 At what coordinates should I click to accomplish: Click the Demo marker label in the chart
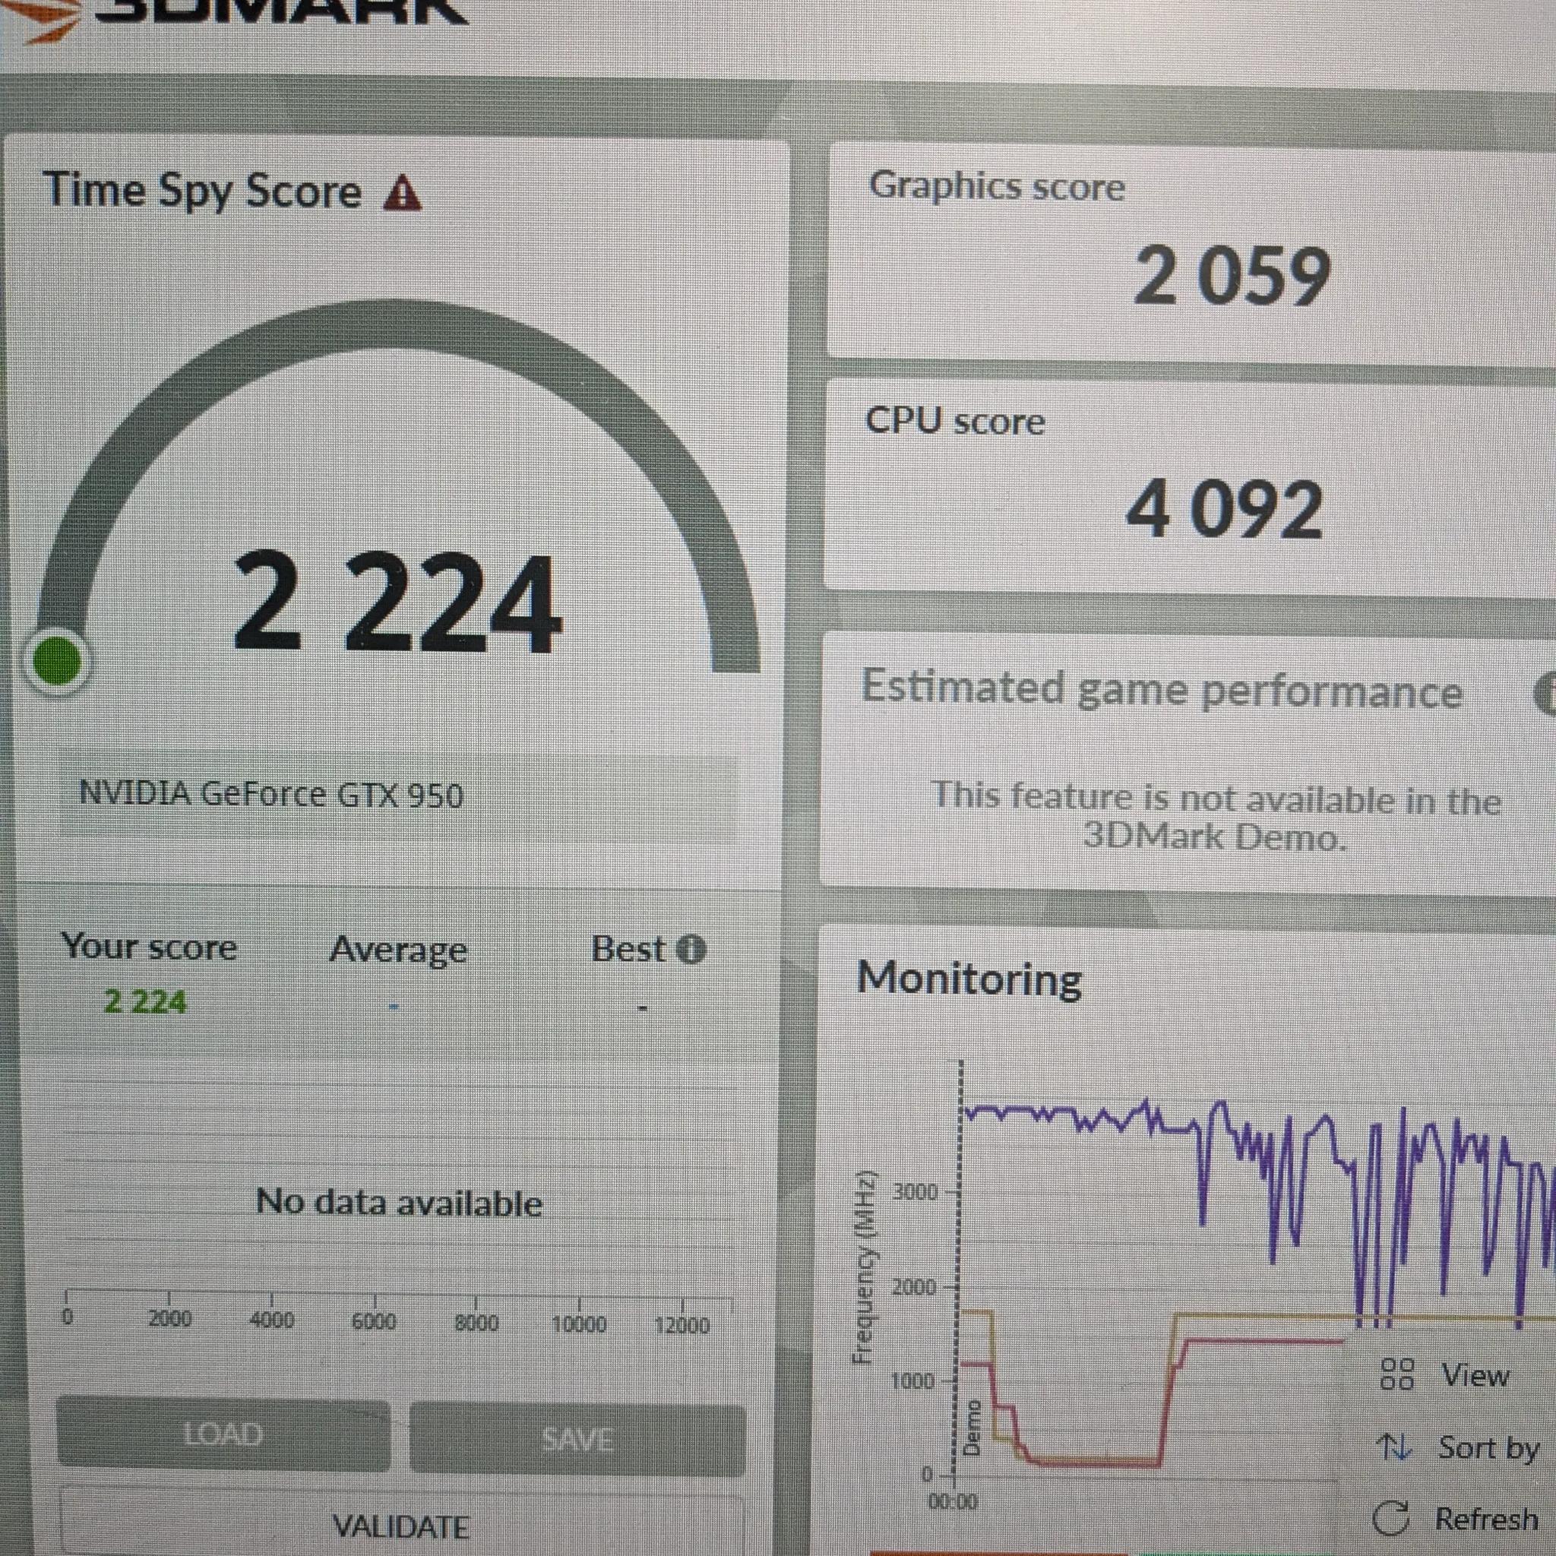pyautogui.click(x=973, y=1428)
